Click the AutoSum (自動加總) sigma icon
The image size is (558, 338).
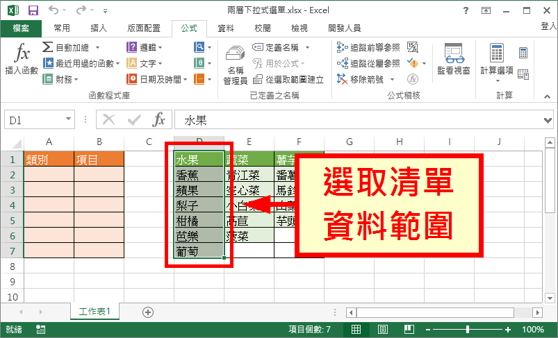pyautogui.click(x=48, y=47)
